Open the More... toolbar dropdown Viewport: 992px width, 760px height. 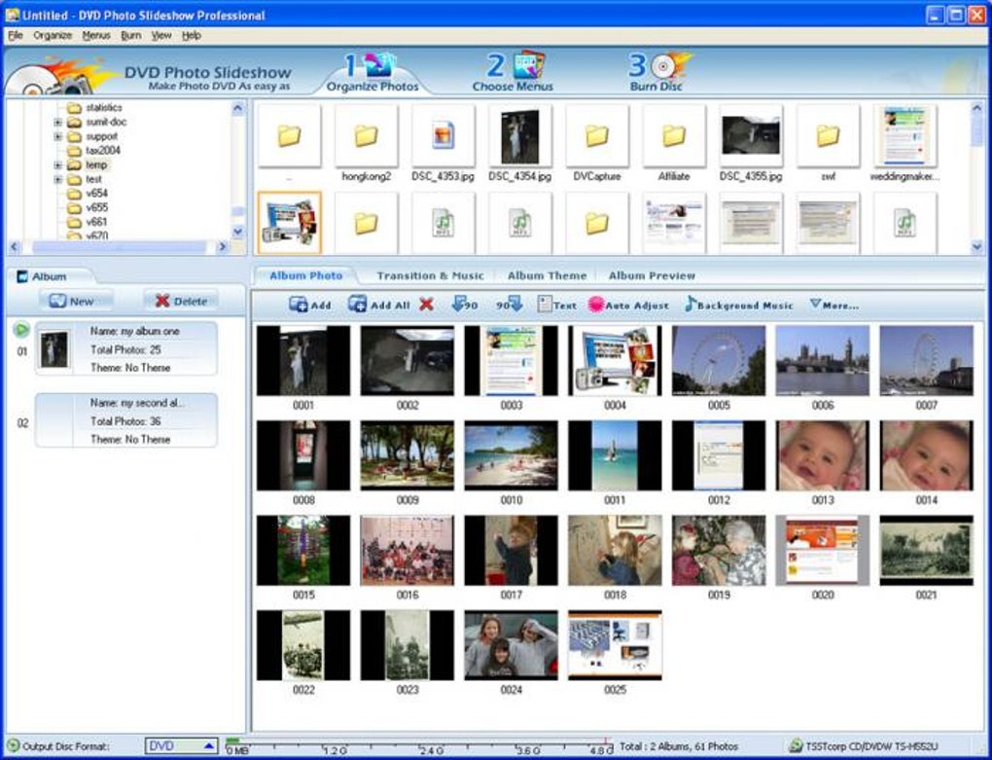pyautogui.click(x=834, y=305)
